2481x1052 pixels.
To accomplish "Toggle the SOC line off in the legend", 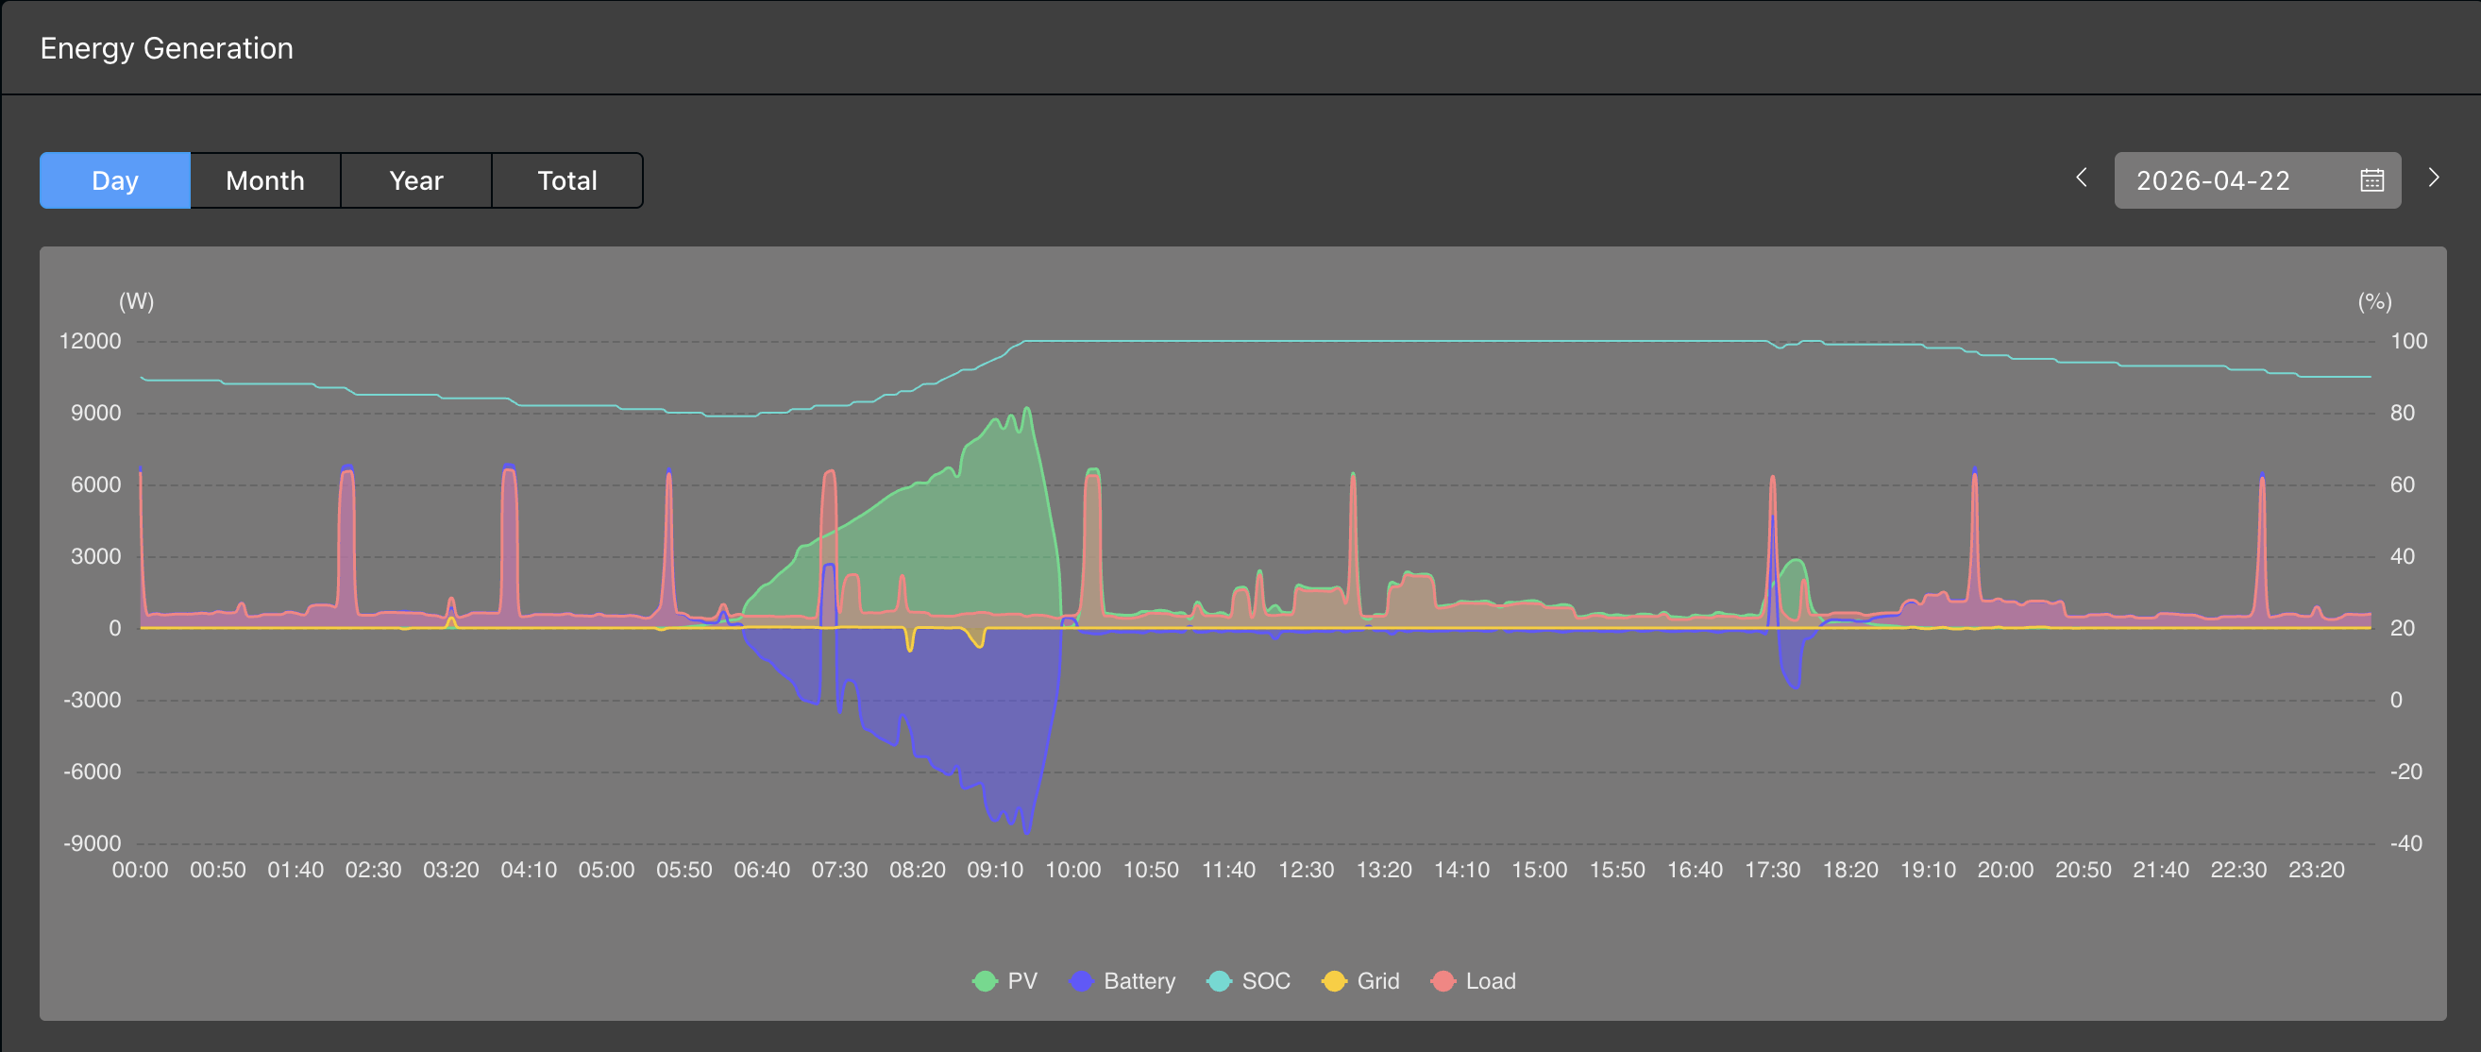I will pyautogui.click(x=1267, y=981).
